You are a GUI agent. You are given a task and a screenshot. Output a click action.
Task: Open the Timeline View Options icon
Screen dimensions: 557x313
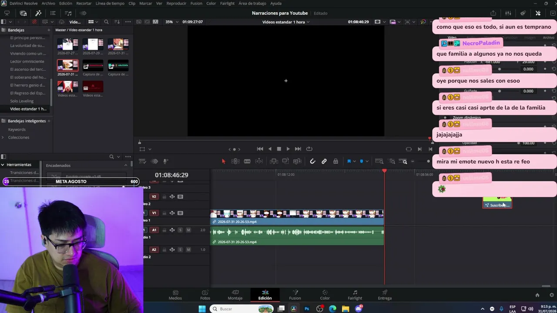pyautogui.click(x=142, y=162)
